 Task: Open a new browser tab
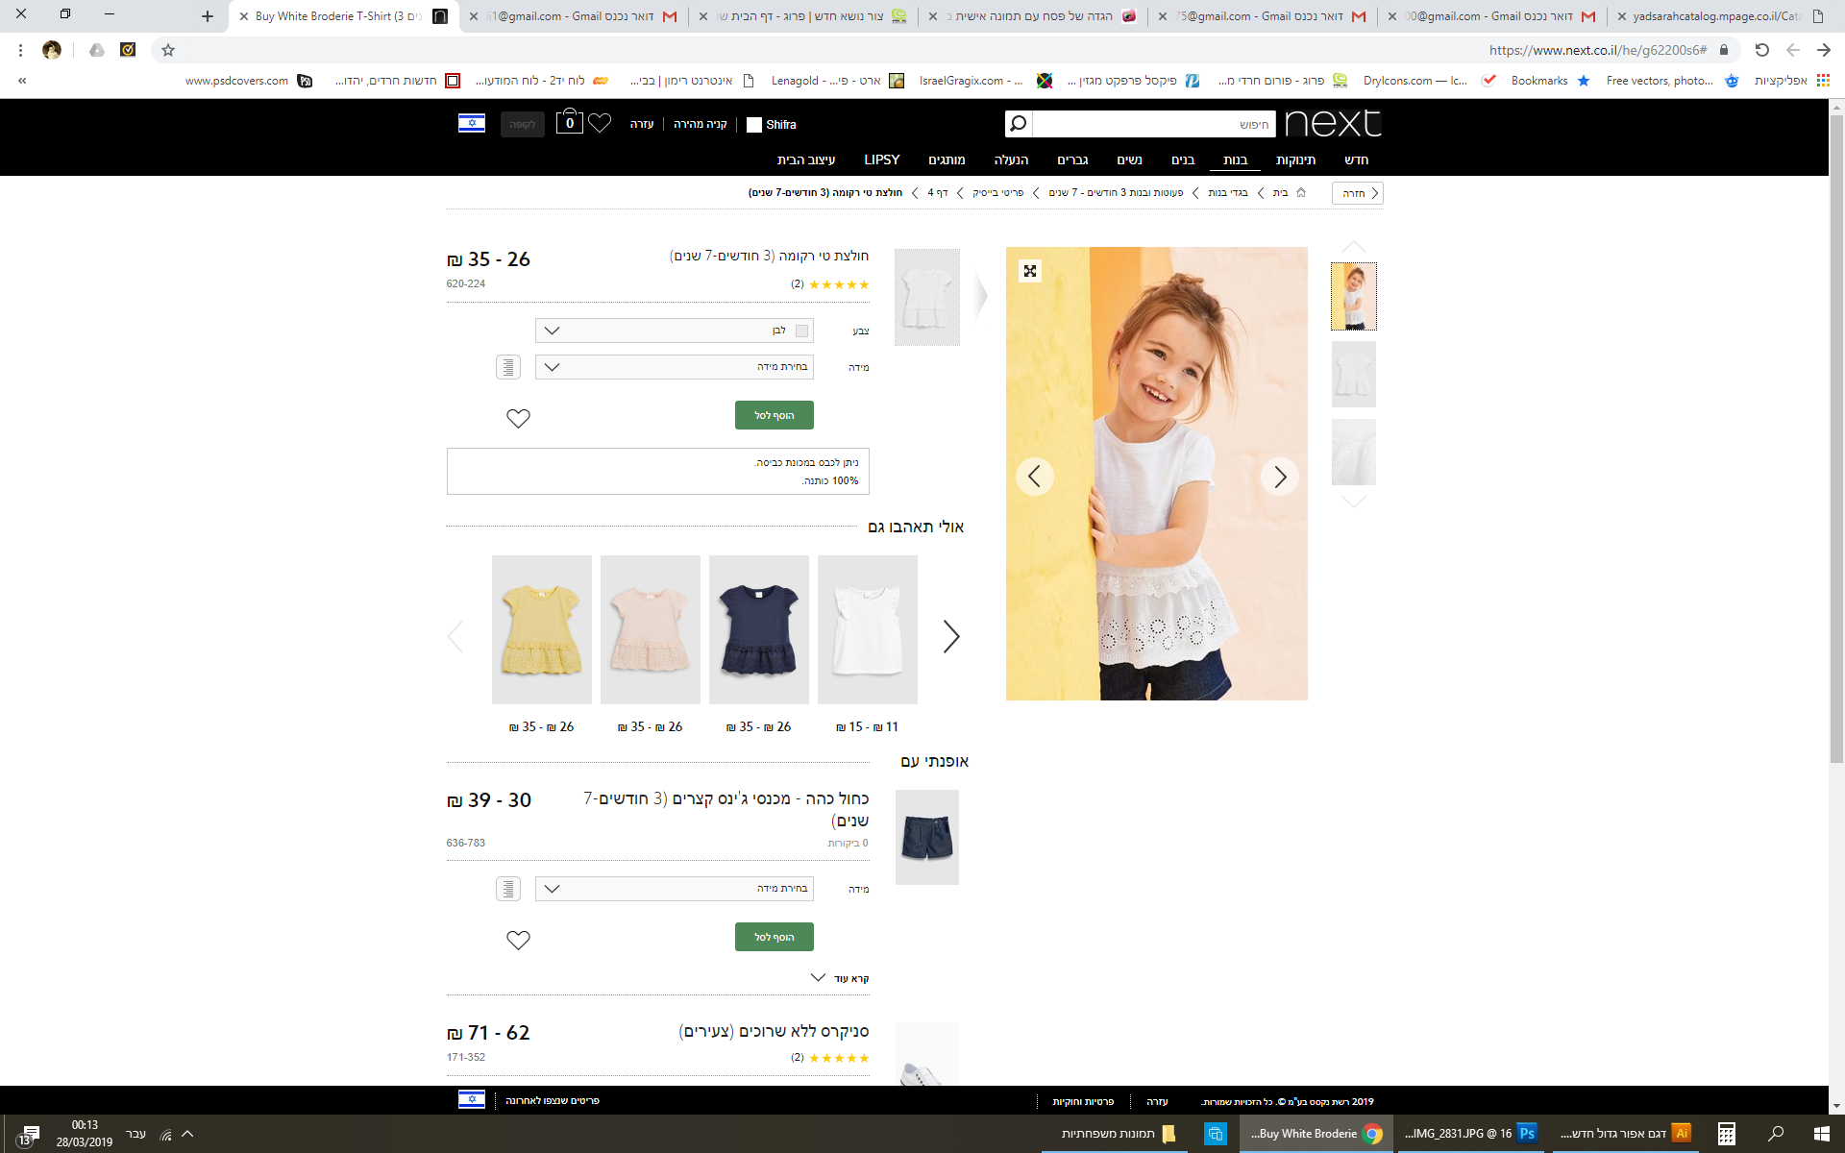click(x=208, y=16)
